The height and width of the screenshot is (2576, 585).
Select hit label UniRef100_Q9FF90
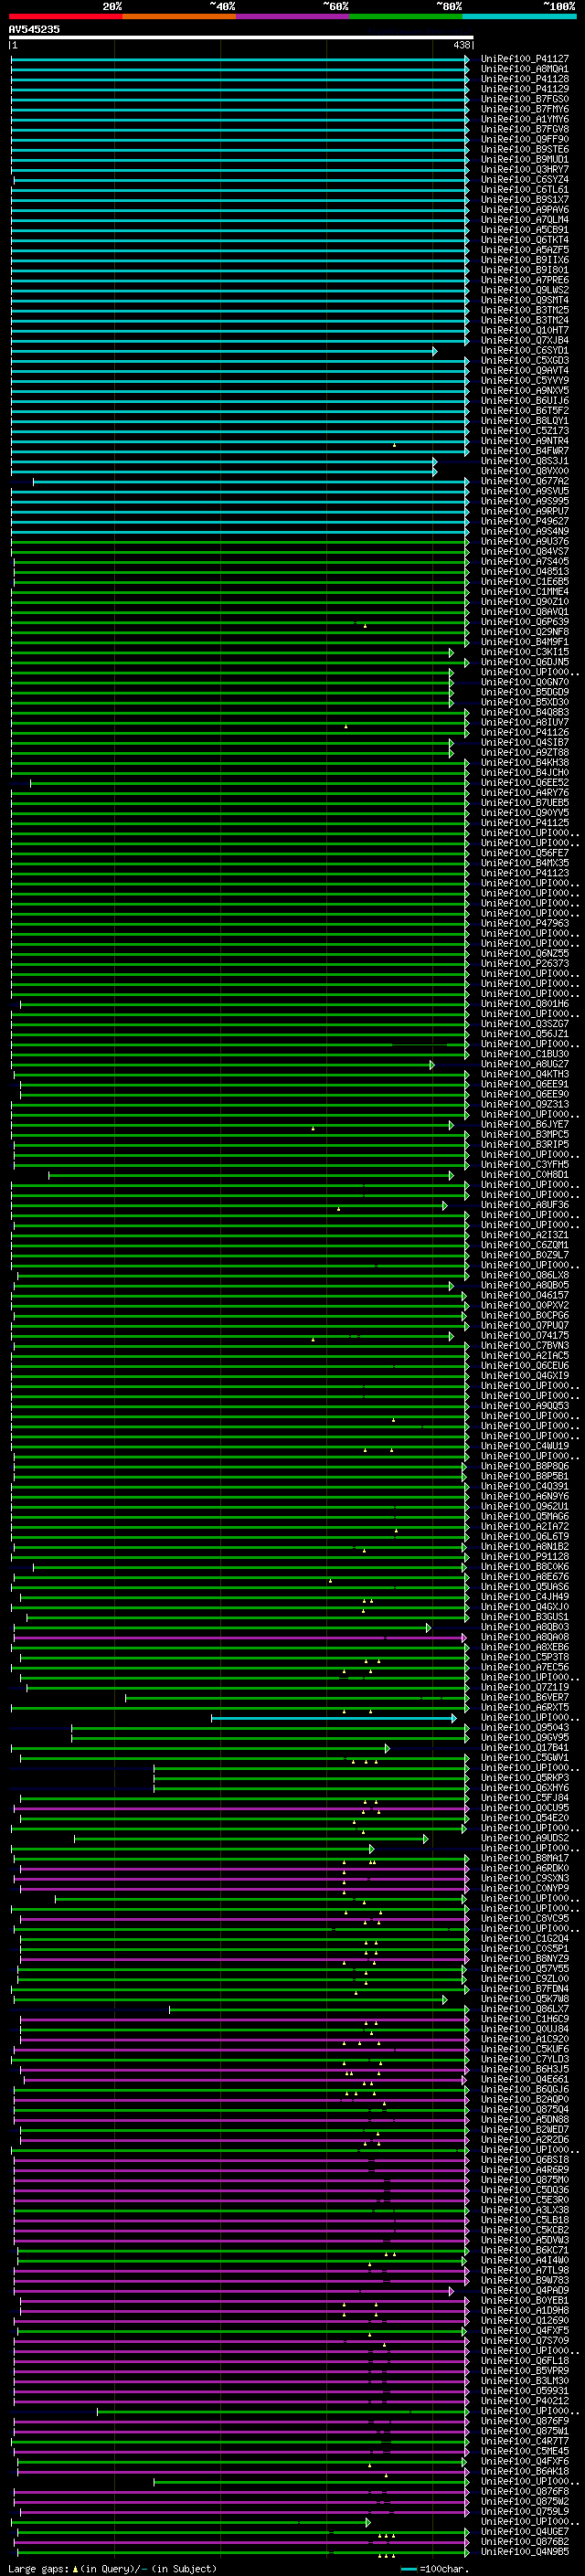point(525,139)
